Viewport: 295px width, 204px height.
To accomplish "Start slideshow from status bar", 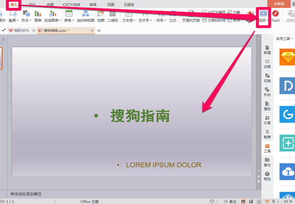I will click(x=267, y=201).
